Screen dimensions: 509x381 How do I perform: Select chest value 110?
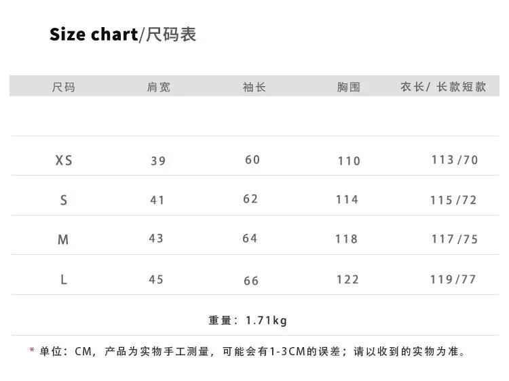pos(349,161)
